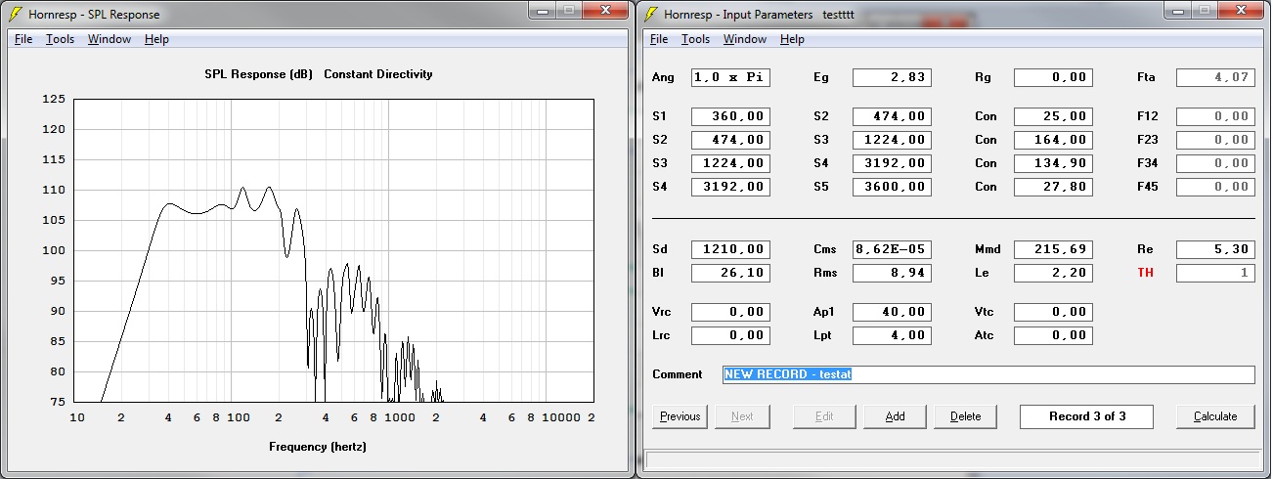Click the Lpt field with 4,00

892,335
